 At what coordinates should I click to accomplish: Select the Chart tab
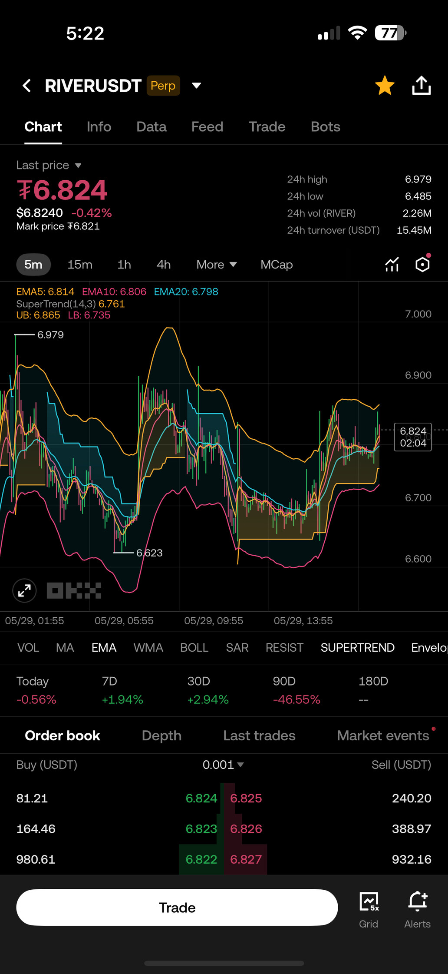tap(43, 126)
